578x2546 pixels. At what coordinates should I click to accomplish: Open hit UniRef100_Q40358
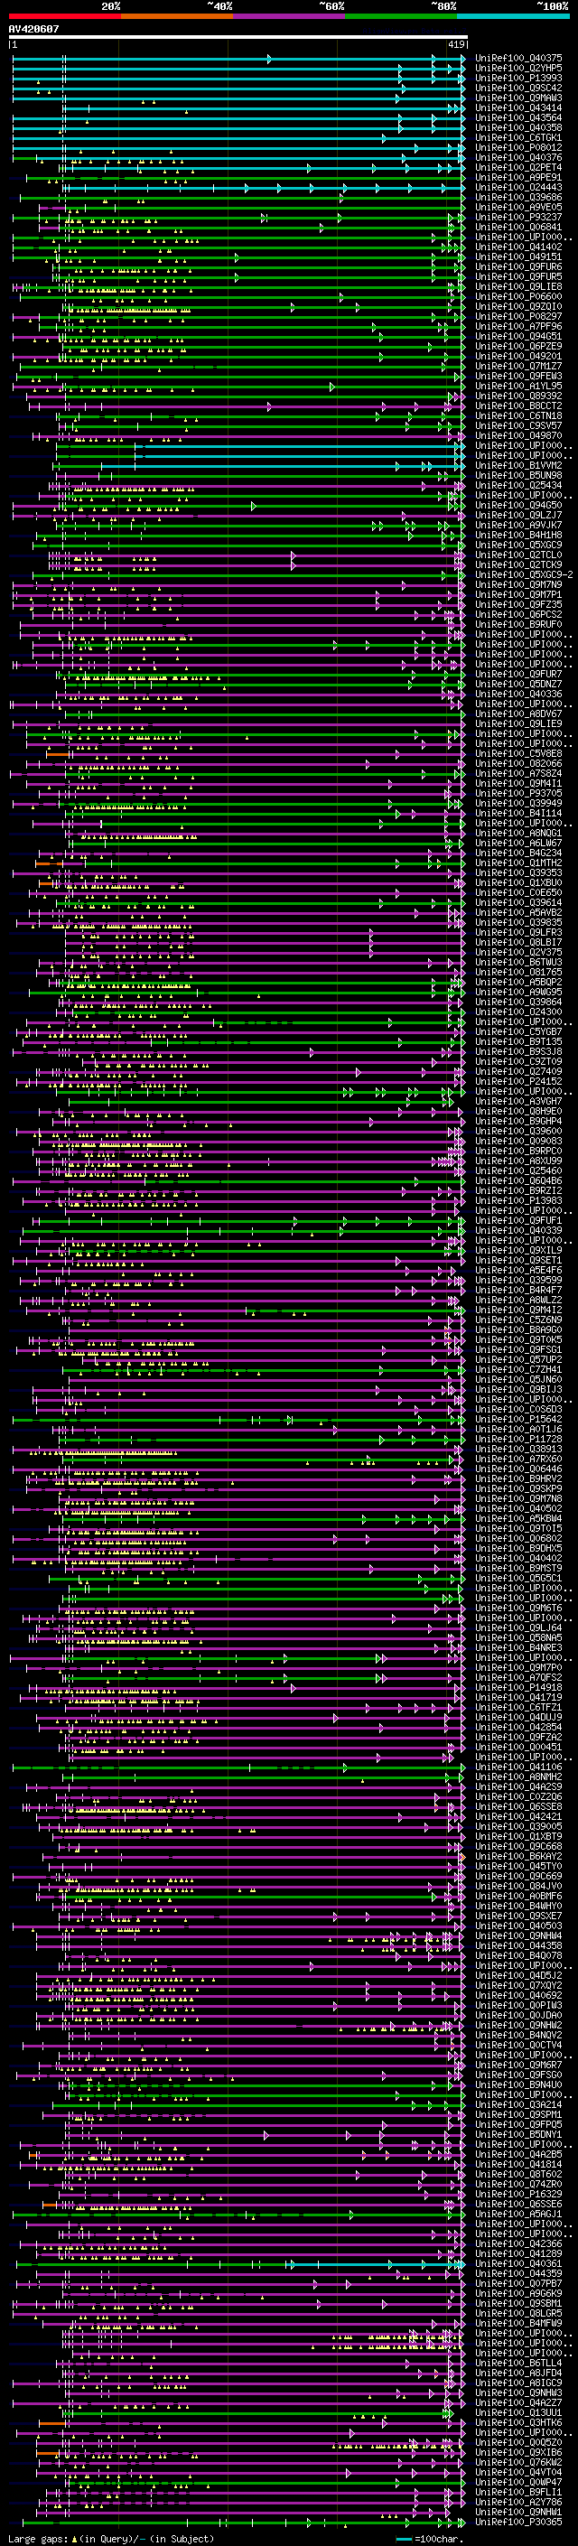(518, 127)
